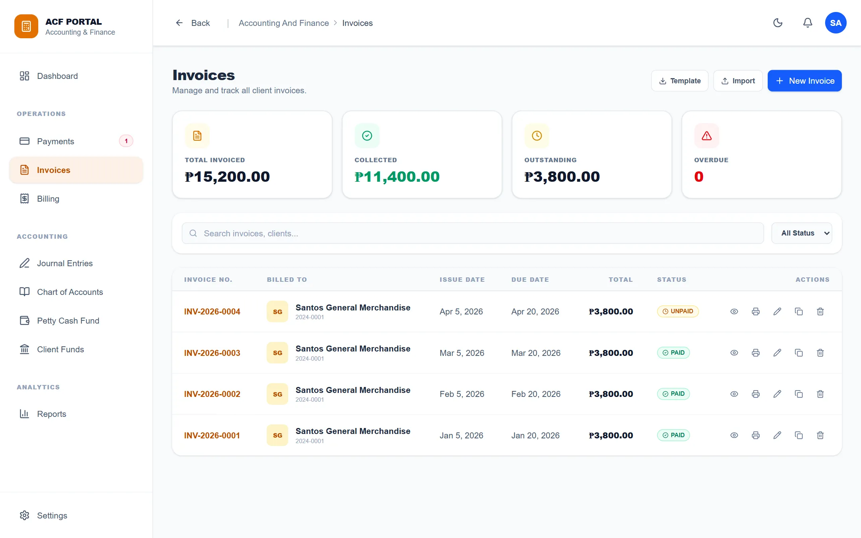Delete invoice INV-2026-0004
Screen dimensions: 861x538
[x=820, y=312]
